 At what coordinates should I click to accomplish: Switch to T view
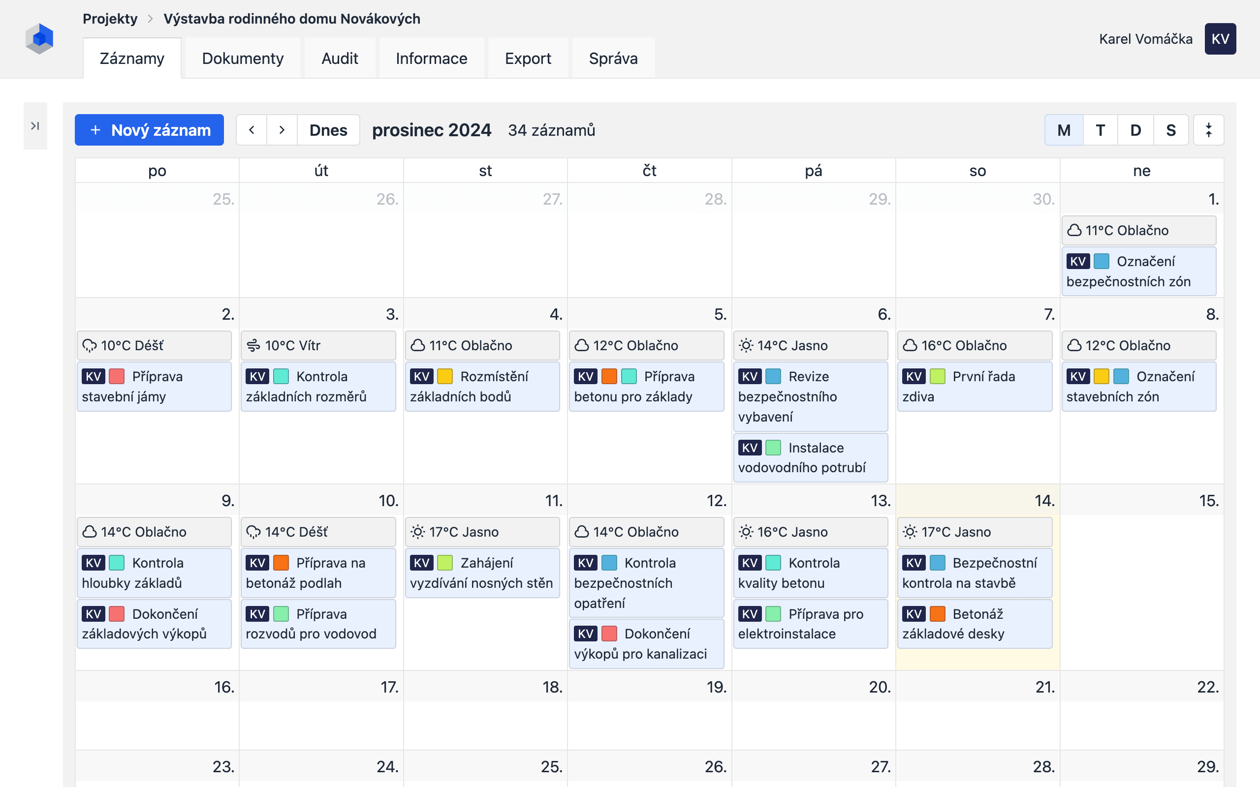click(1100, 130)
